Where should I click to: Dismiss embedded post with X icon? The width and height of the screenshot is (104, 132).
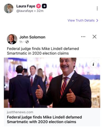94,37
